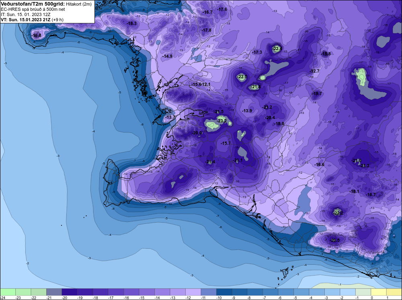Screen dimensions: 402x300
Task: Click the -13.9 temperature value
Action: (x=247, y=111)
